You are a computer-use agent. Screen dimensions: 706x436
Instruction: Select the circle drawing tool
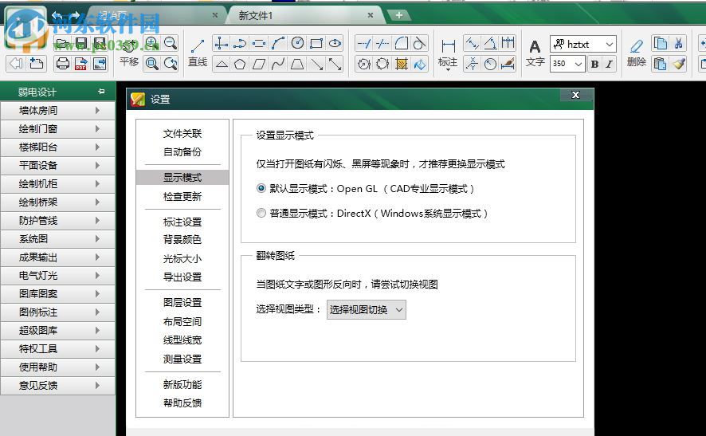pos(297,43)
